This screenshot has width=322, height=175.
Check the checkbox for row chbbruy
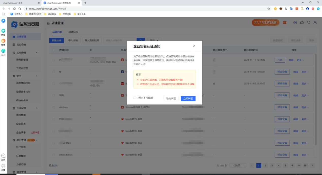tap(54, 107)
